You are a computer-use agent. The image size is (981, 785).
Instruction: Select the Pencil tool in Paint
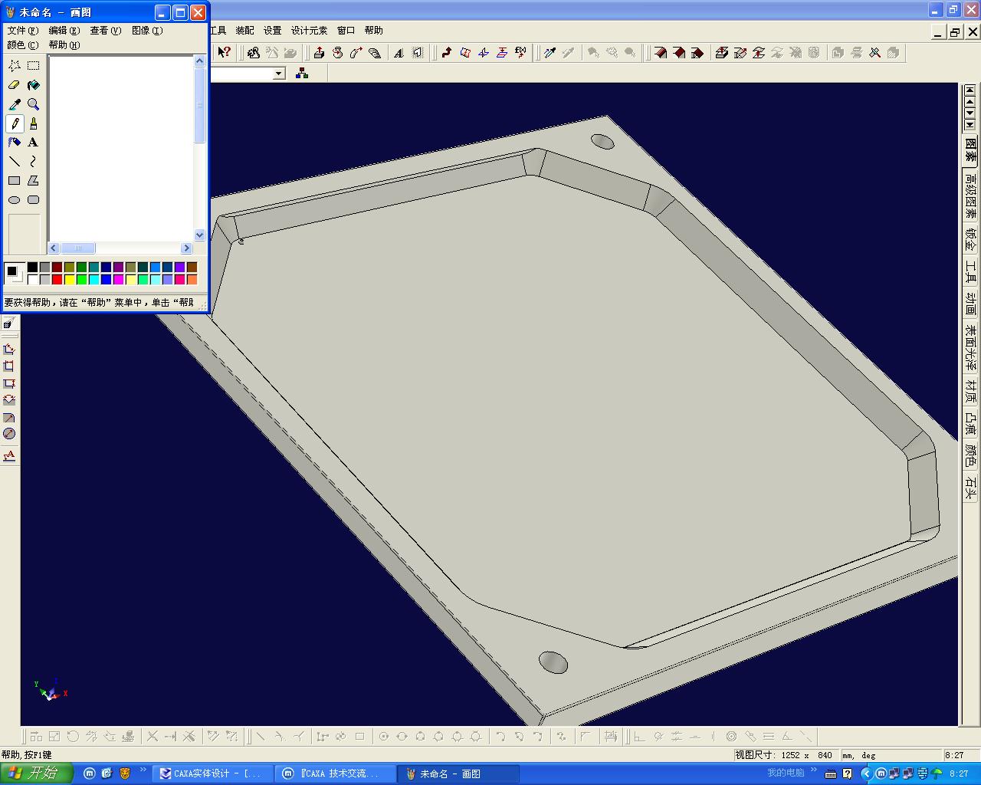pos(14,123)
